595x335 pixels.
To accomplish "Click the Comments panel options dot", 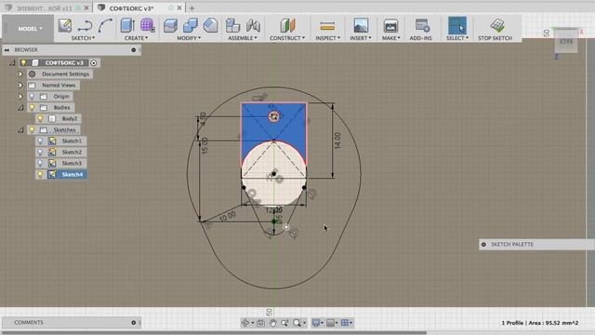I will [x=134, y=323].
